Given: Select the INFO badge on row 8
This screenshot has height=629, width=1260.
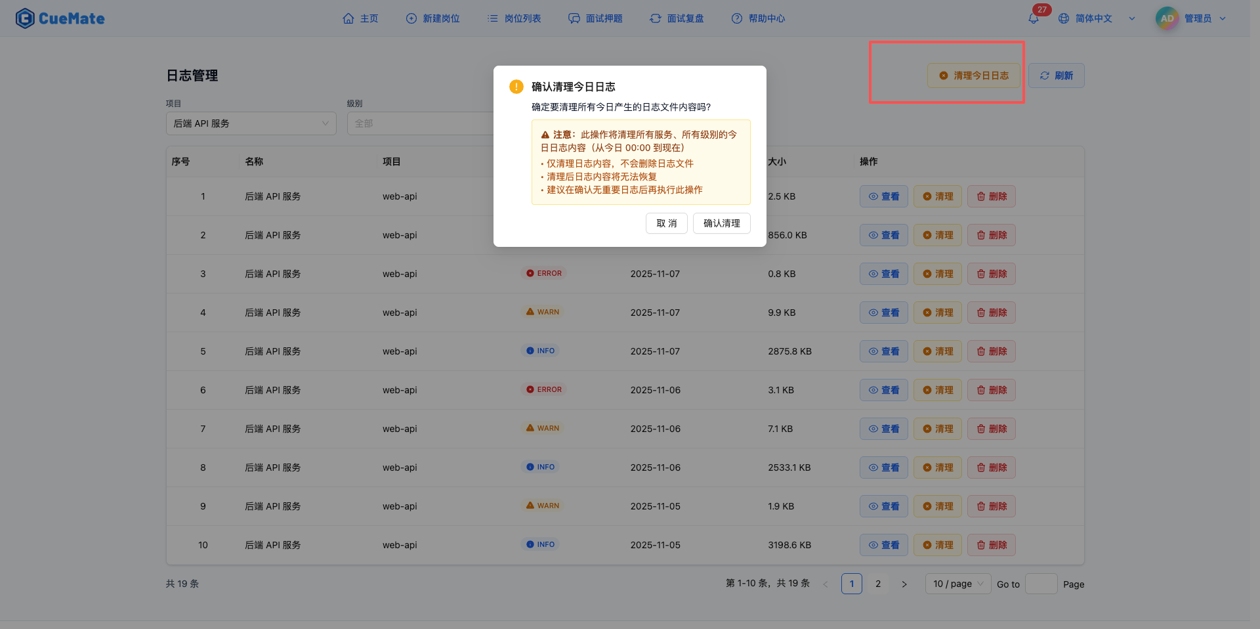Looking at the screenshot, I should tap(540, 467).
